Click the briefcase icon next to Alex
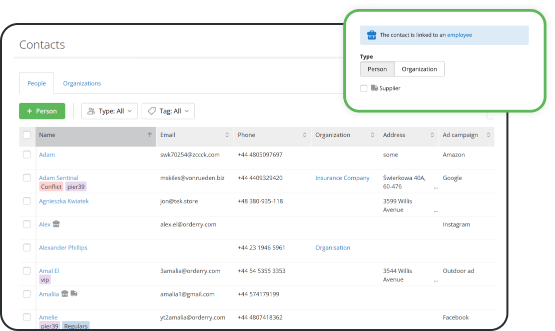Viewport: 555px width, 331px height. pyautogui.click(x=56, y=223)
